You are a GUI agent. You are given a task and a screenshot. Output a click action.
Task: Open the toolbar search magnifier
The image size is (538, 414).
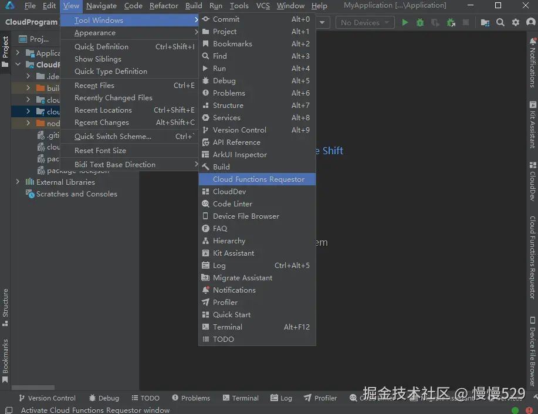500,23
